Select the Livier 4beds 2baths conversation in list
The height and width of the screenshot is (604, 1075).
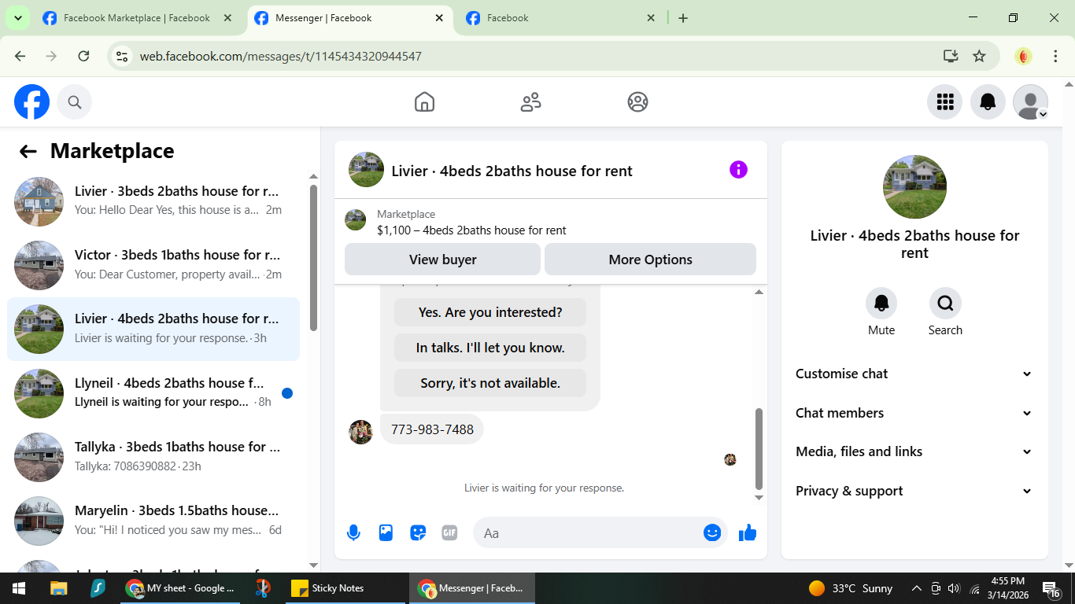(x=153, y=329)
